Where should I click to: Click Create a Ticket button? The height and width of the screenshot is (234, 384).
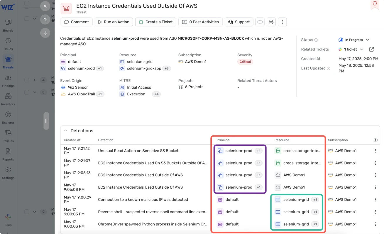156,22
